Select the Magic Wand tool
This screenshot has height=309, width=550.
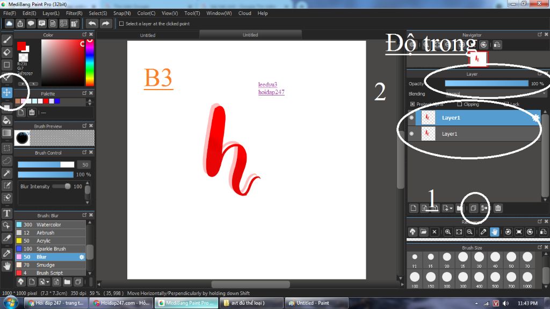point(6,173)
